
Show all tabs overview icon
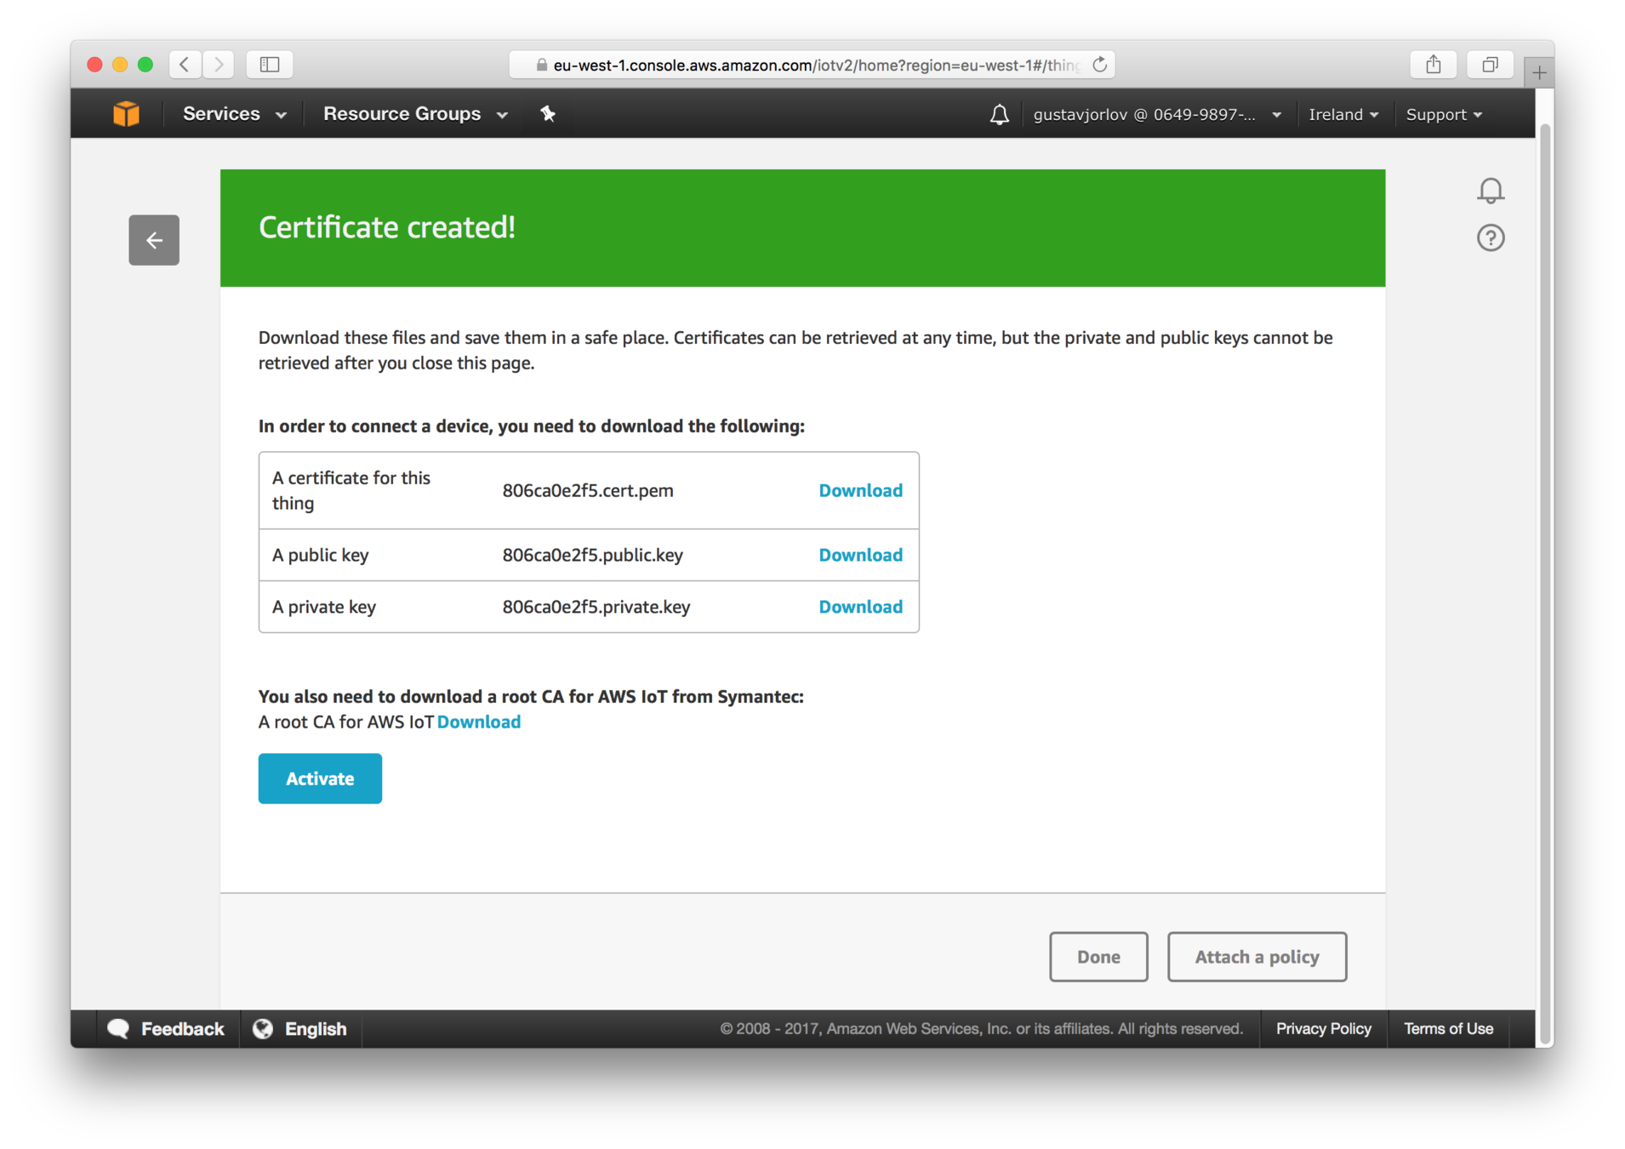point(1490,65)
